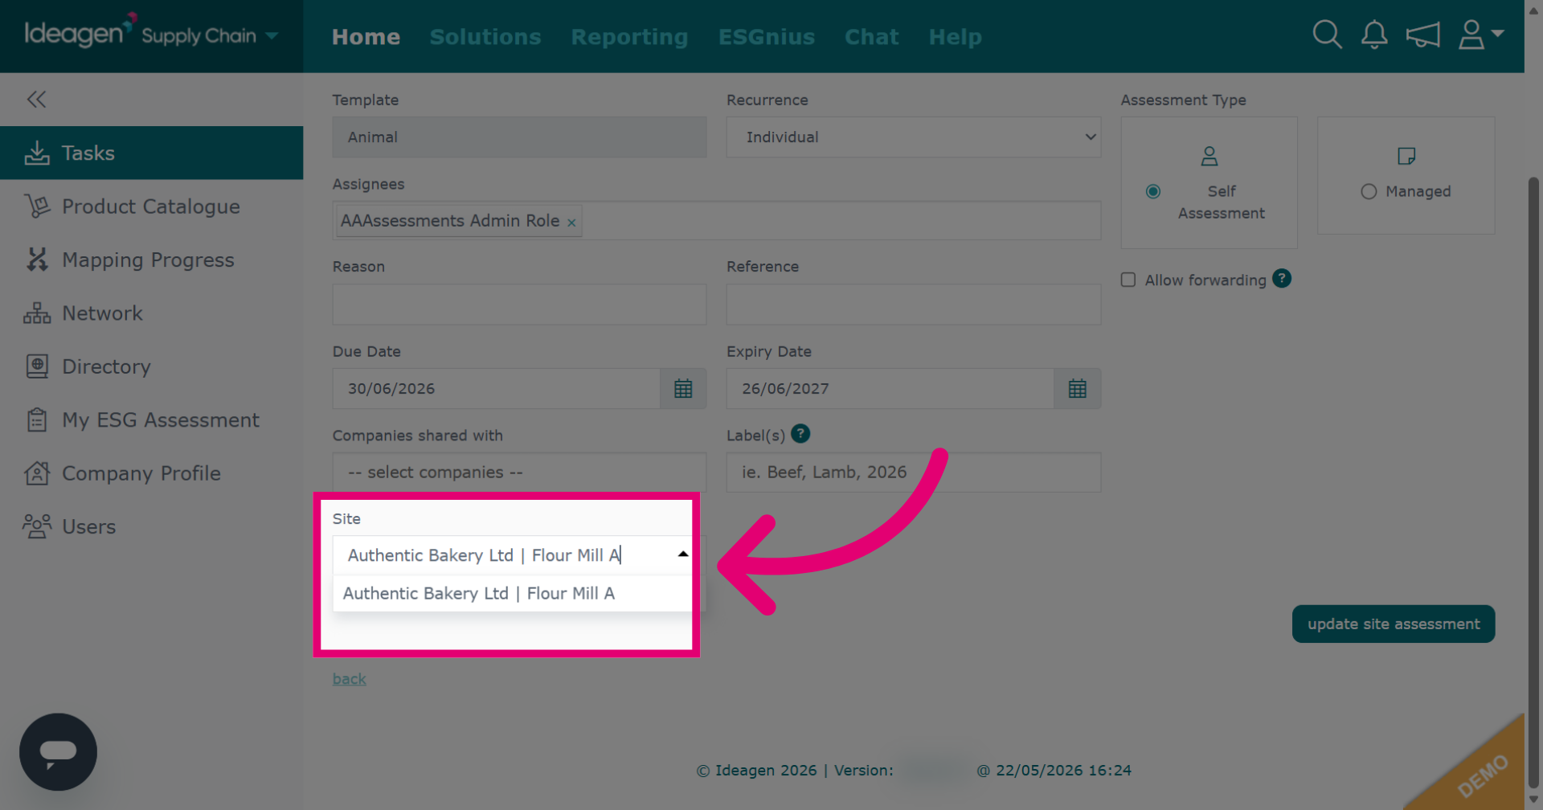The width and height of the screenshot is (1543, 810).
Task: Select the Self Assessment radio button
Action: pyautogui.click(x=1153, y=191)
